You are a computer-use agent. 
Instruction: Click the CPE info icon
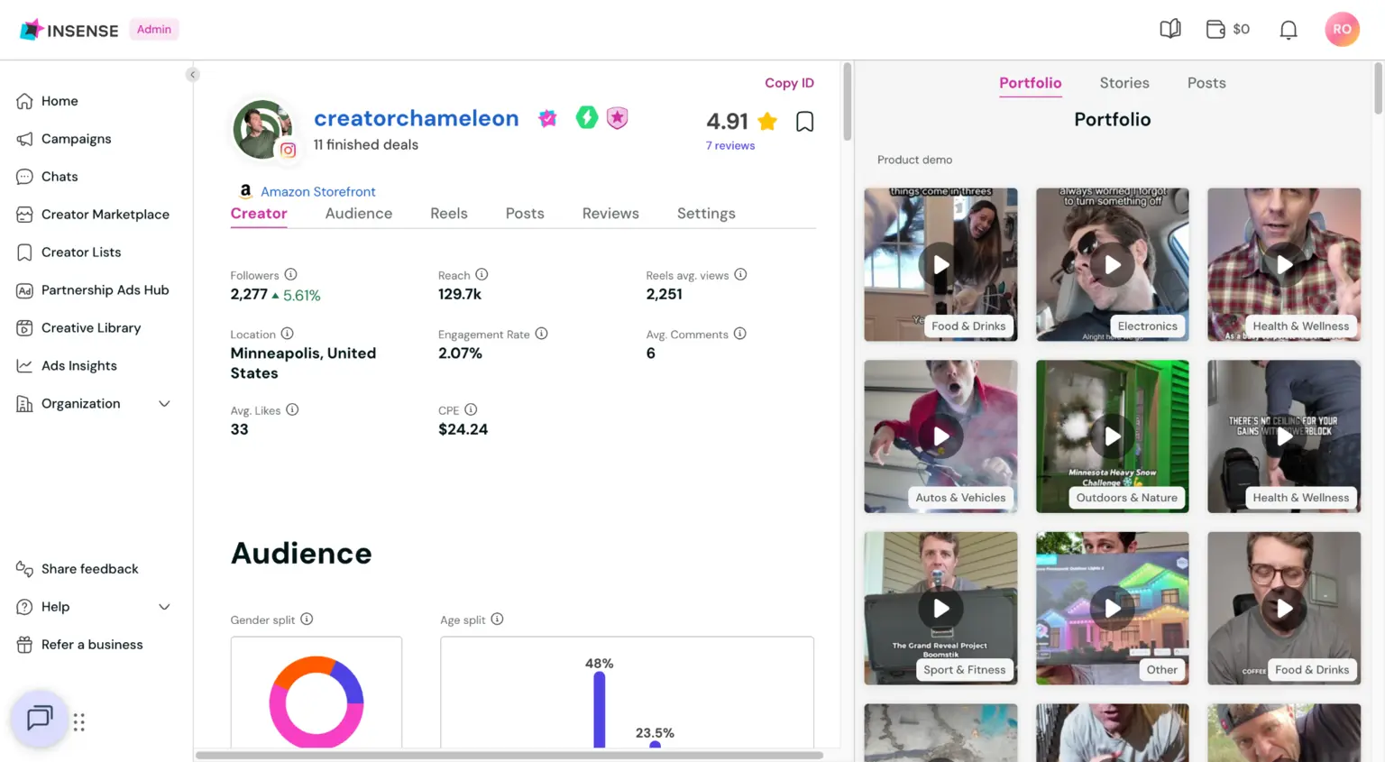[x=471, y=410]
